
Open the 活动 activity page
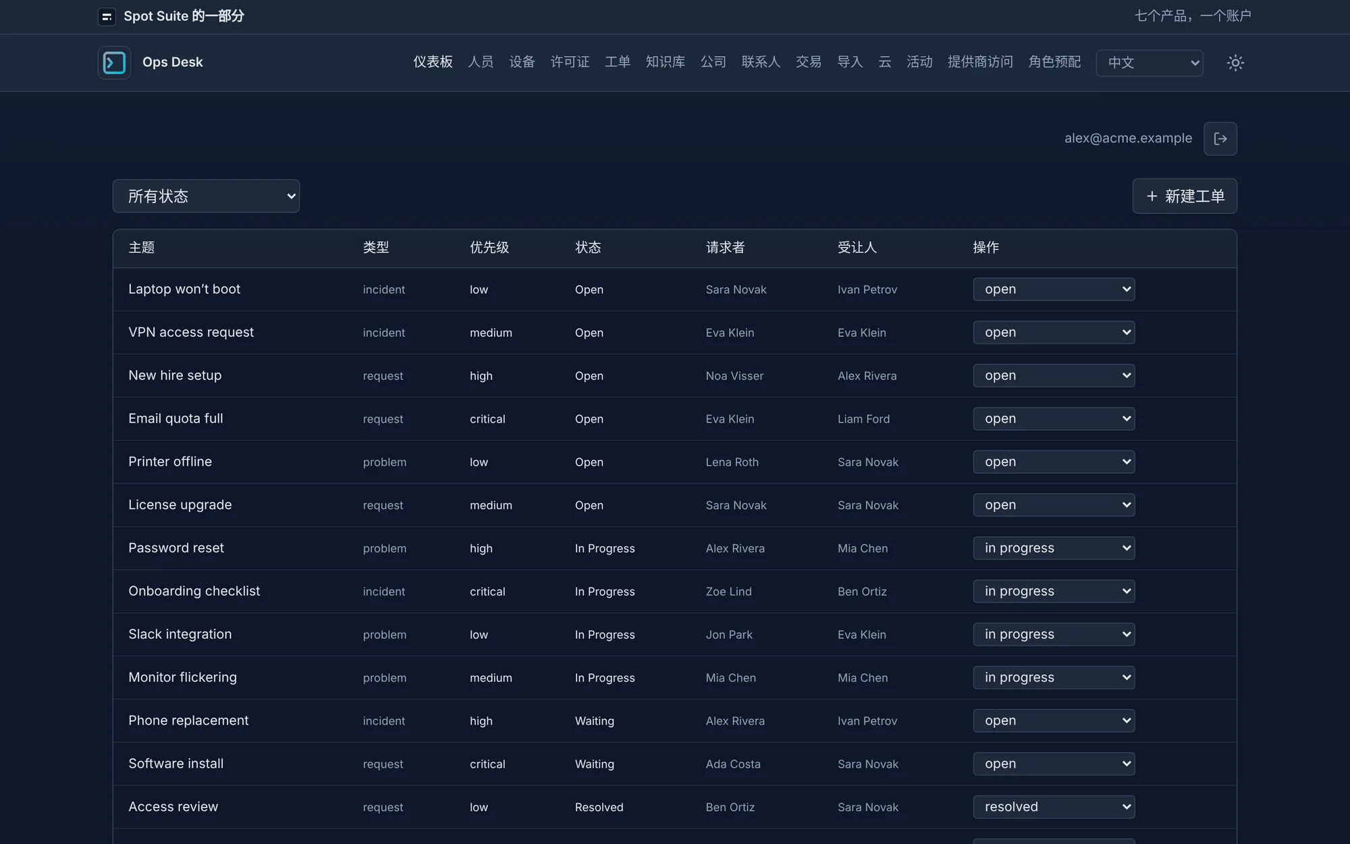919,62
